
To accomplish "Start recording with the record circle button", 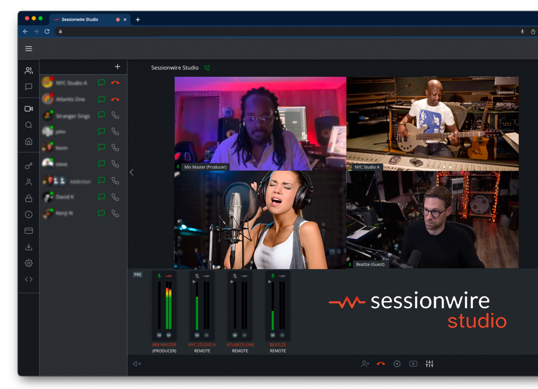I will (397, 364).
